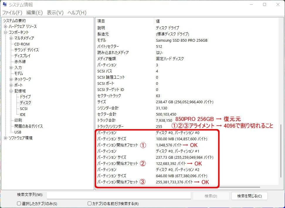
Task: Click value ディスク #0, パーティション #1
Action: click(178, 151)
